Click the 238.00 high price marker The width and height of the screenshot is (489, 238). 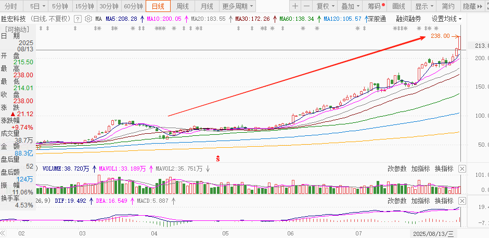pyautogui.click(x=440, y=36)
